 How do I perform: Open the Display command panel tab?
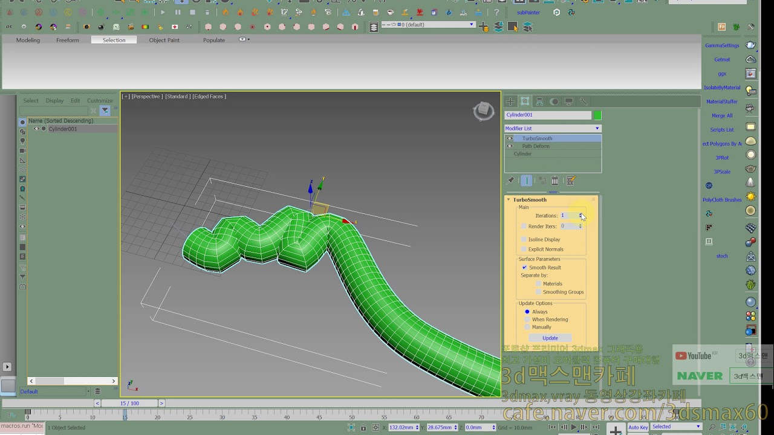point(569,101)
